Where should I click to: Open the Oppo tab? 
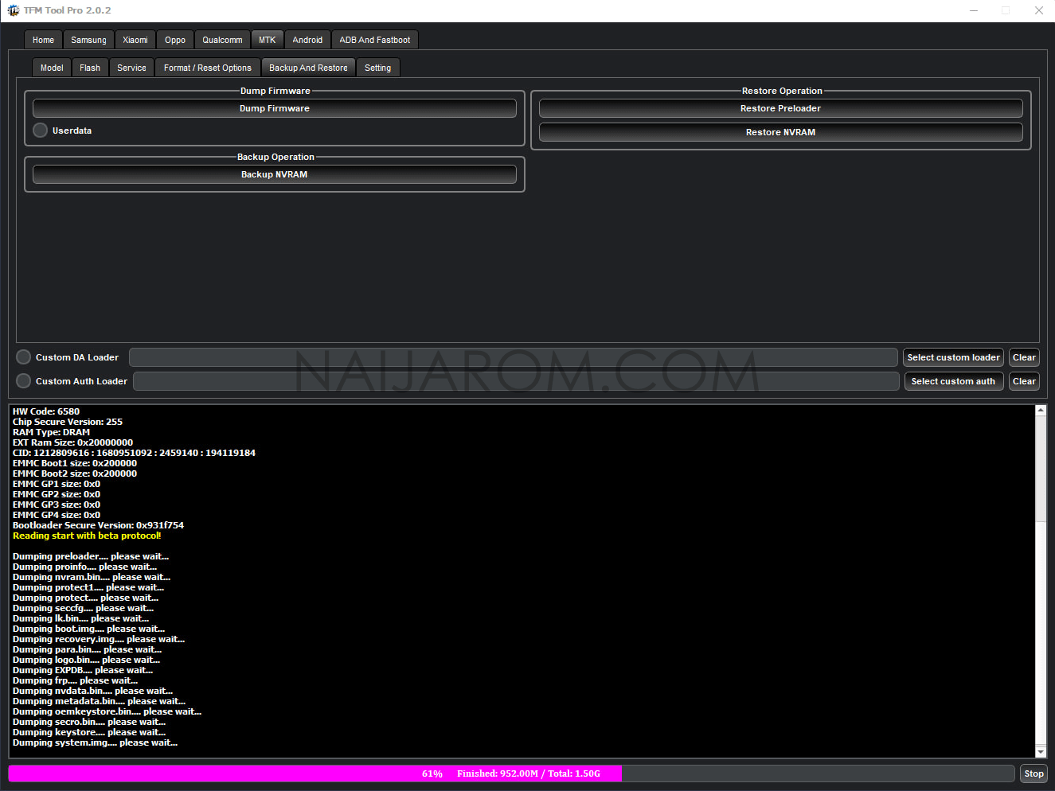point(175,40)
